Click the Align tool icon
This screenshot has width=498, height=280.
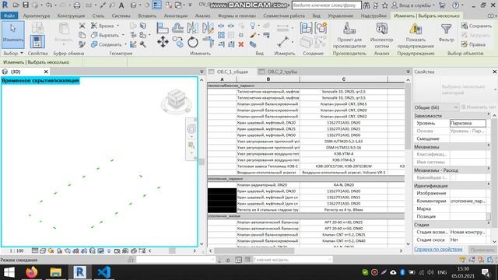click(x=163, y=28)
